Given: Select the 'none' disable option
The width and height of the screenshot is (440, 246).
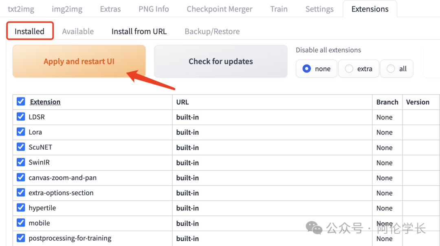Looking at the screenshot, I should pos(307,69).
